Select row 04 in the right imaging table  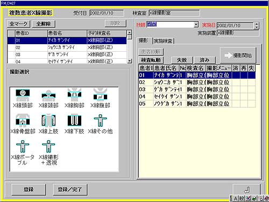pos(197,96)
